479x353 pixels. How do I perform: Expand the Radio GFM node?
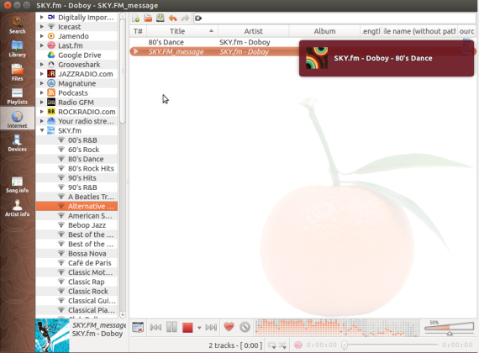click(42, 103)
